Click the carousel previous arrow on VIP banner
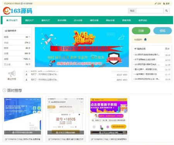 (44, 48)
